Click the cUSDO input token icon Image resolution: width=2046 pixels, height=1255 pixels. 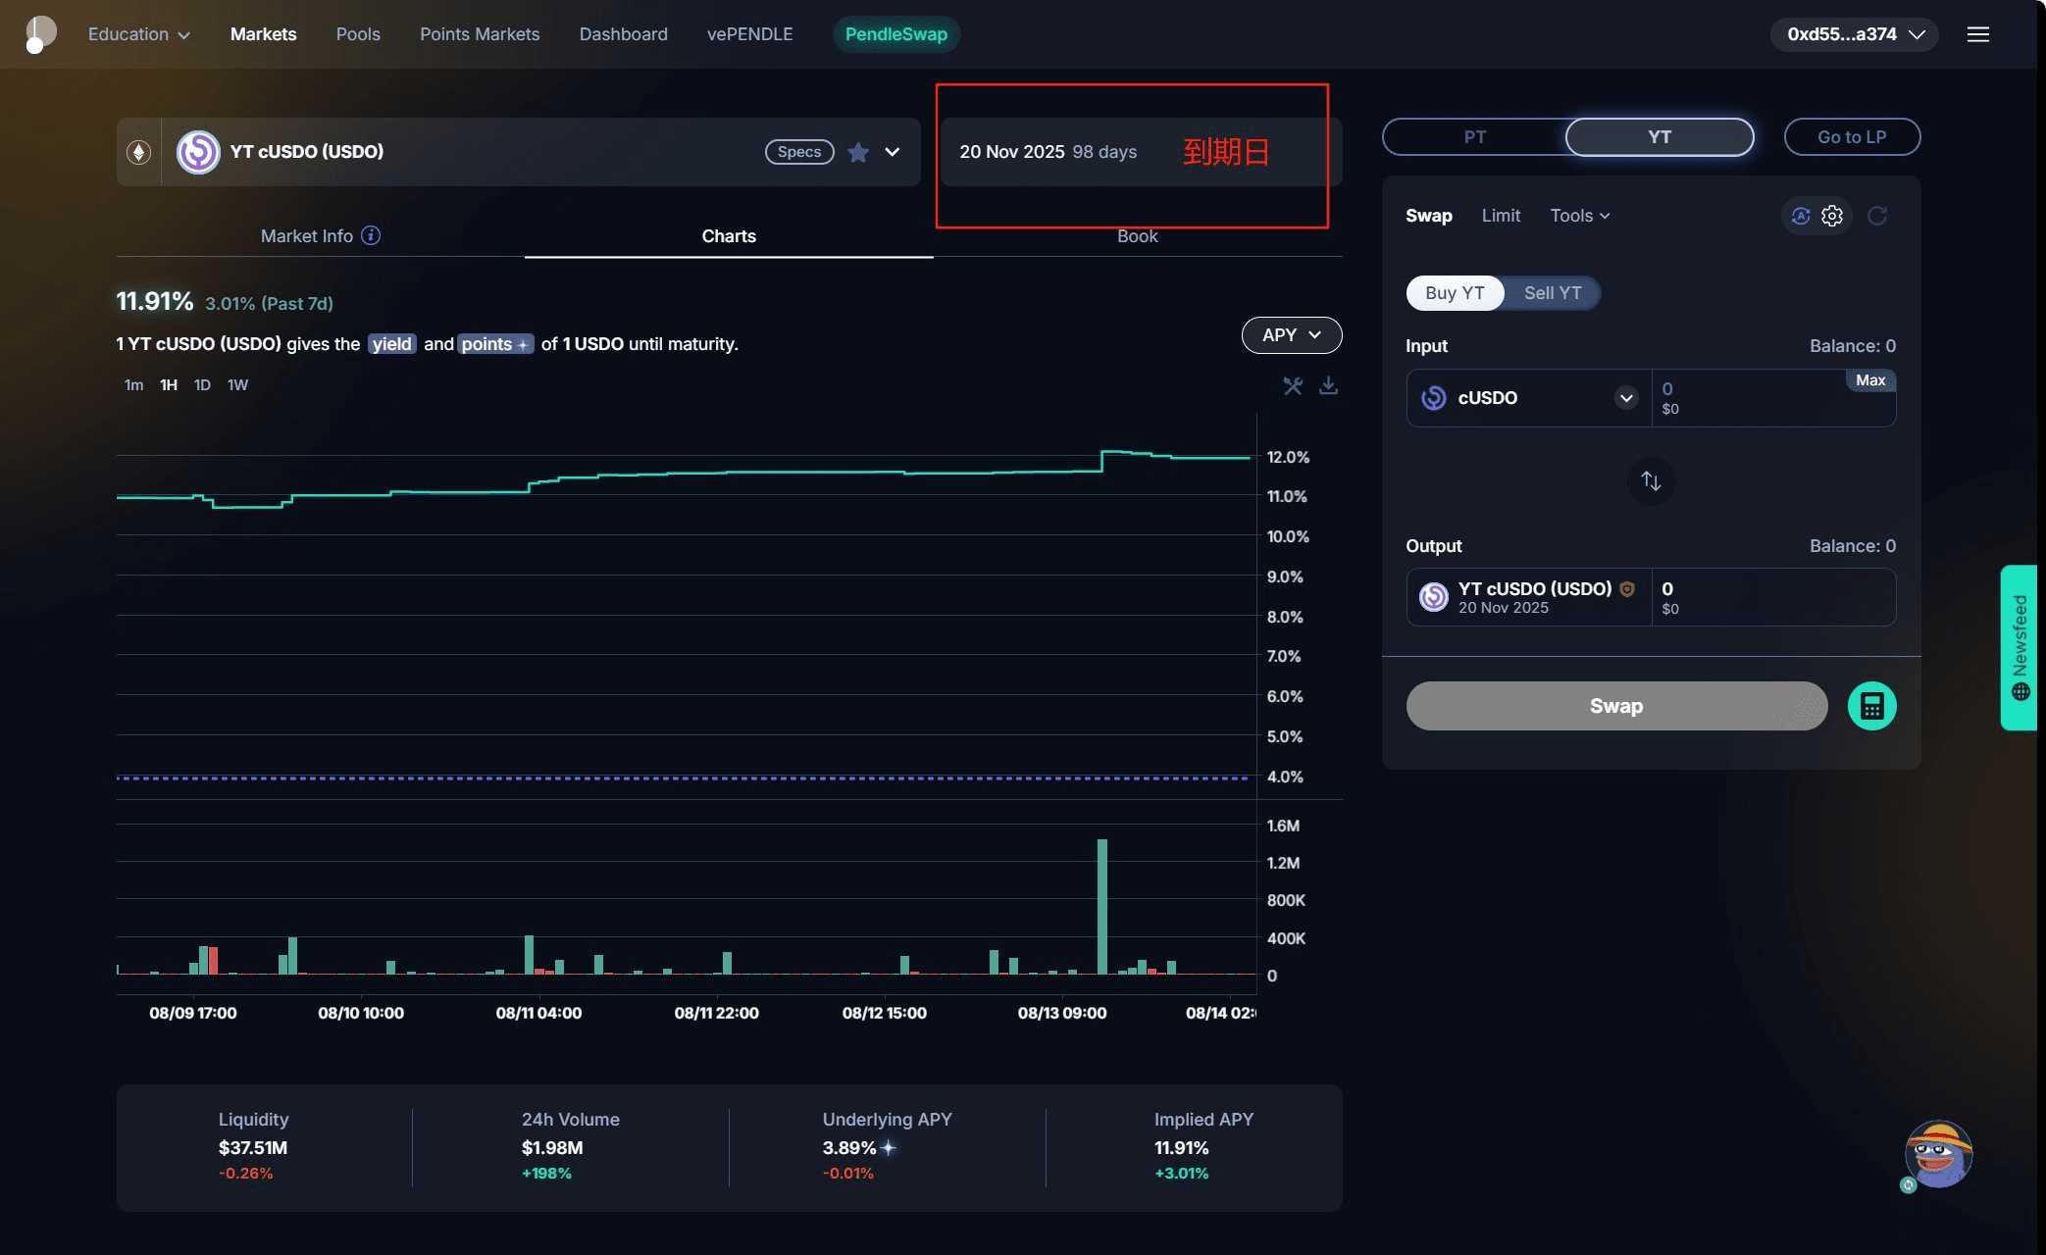tap(1433, 397)
